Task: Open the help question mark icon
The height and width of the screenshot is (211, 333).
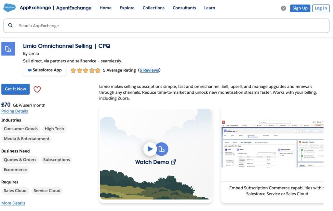Action: (x=283, y=8)
